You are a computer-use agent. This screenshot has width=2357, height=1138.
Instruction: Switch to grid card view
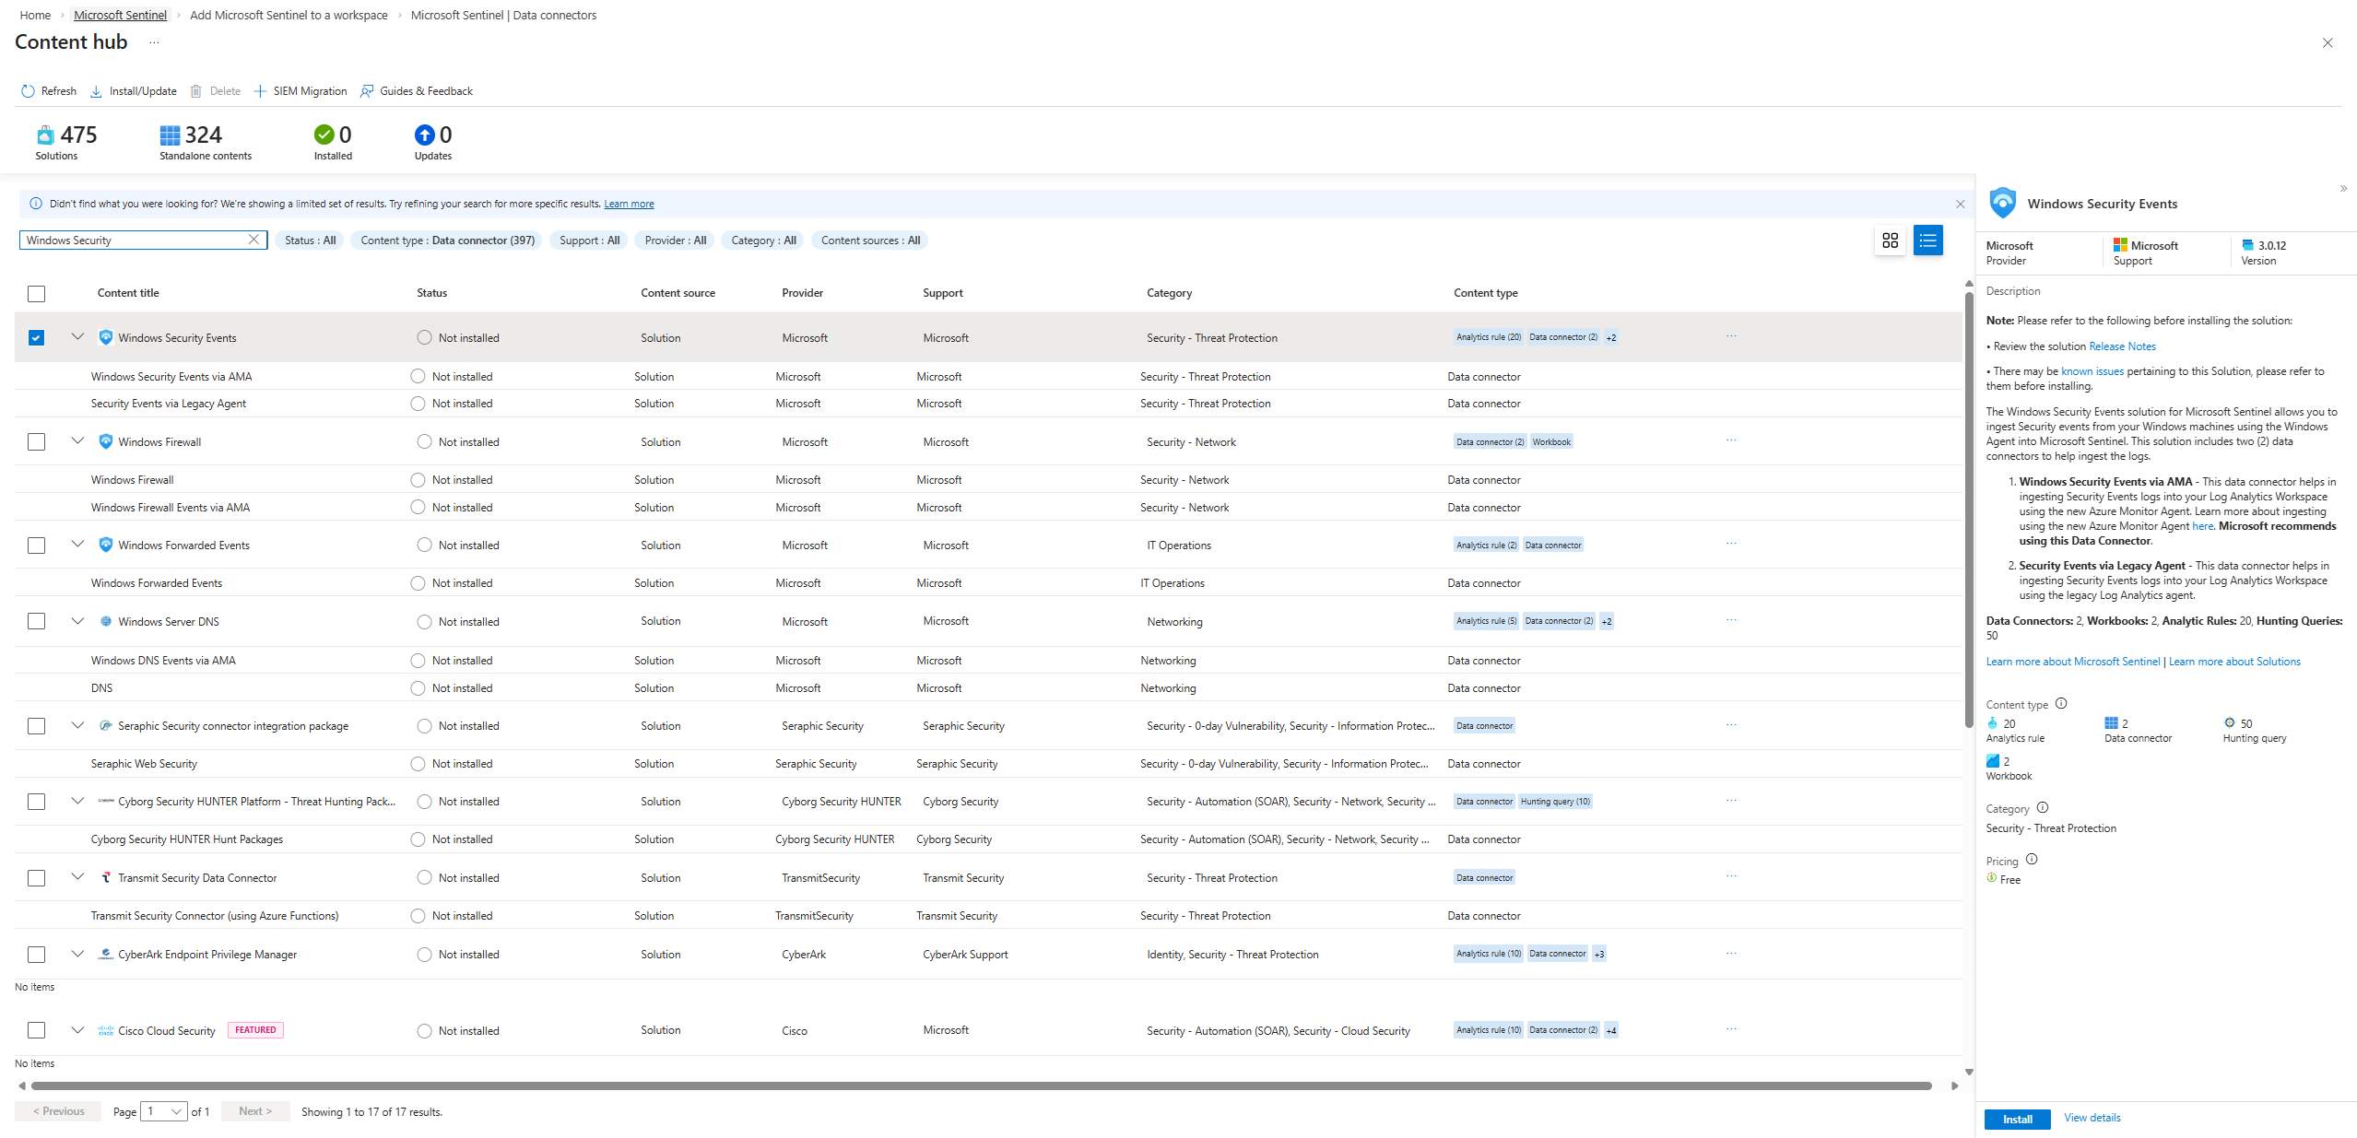(1890, 241)
